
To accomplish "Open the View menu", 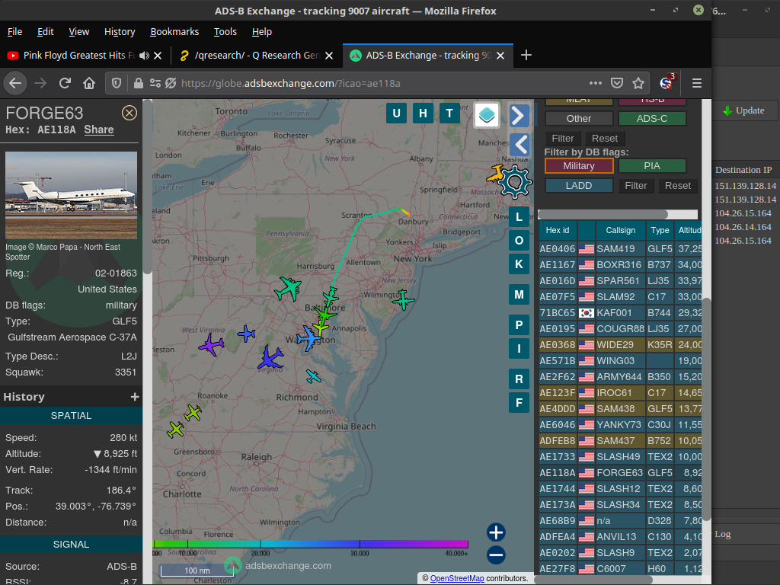I will click(x=78, y=32).
